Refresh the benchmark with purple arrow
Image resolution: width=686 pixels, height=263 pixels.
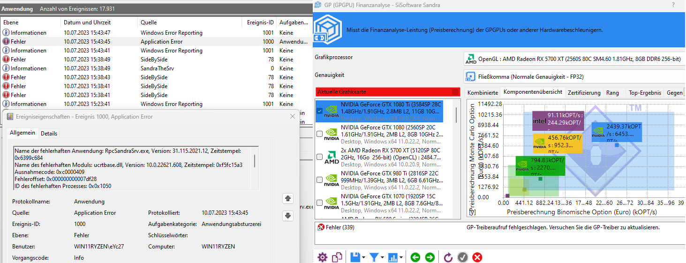pyautogui.click(x=448, y=257)
